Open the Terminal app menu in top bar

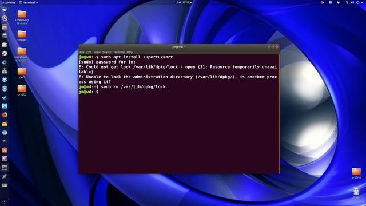click(x=28, y=2)
